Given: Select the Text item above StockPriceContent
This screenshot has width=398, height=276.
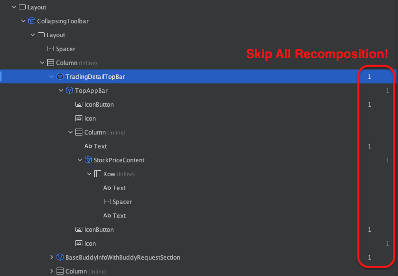Looking at the screenshot, I should coord(96,146).
